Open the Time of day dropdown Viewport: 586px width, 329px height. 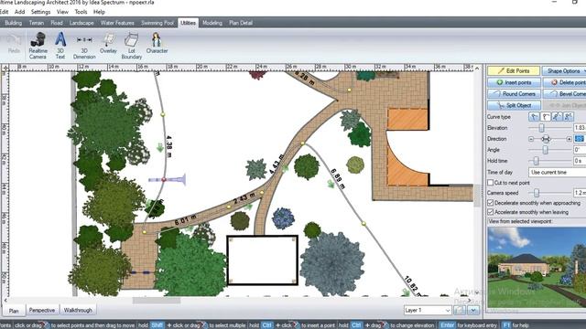coord(558,173)
